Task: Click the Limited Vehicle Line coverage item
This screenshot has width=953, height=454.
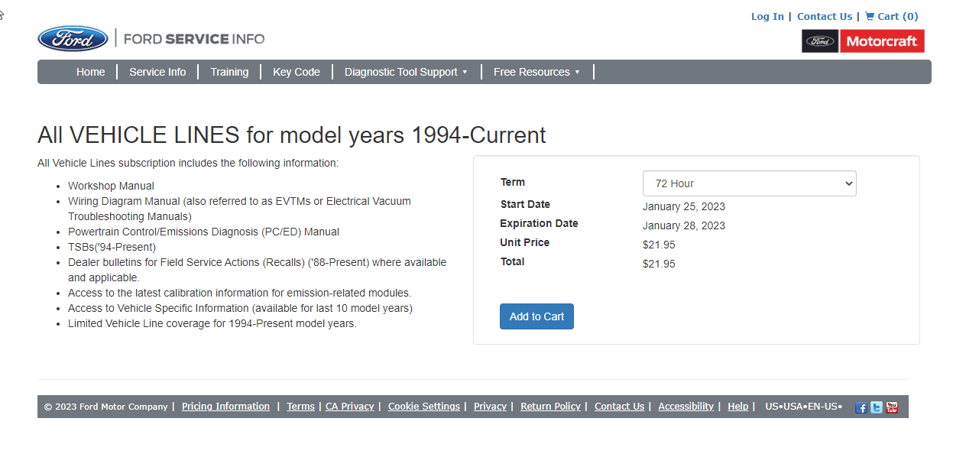Action: pos(212,323)
